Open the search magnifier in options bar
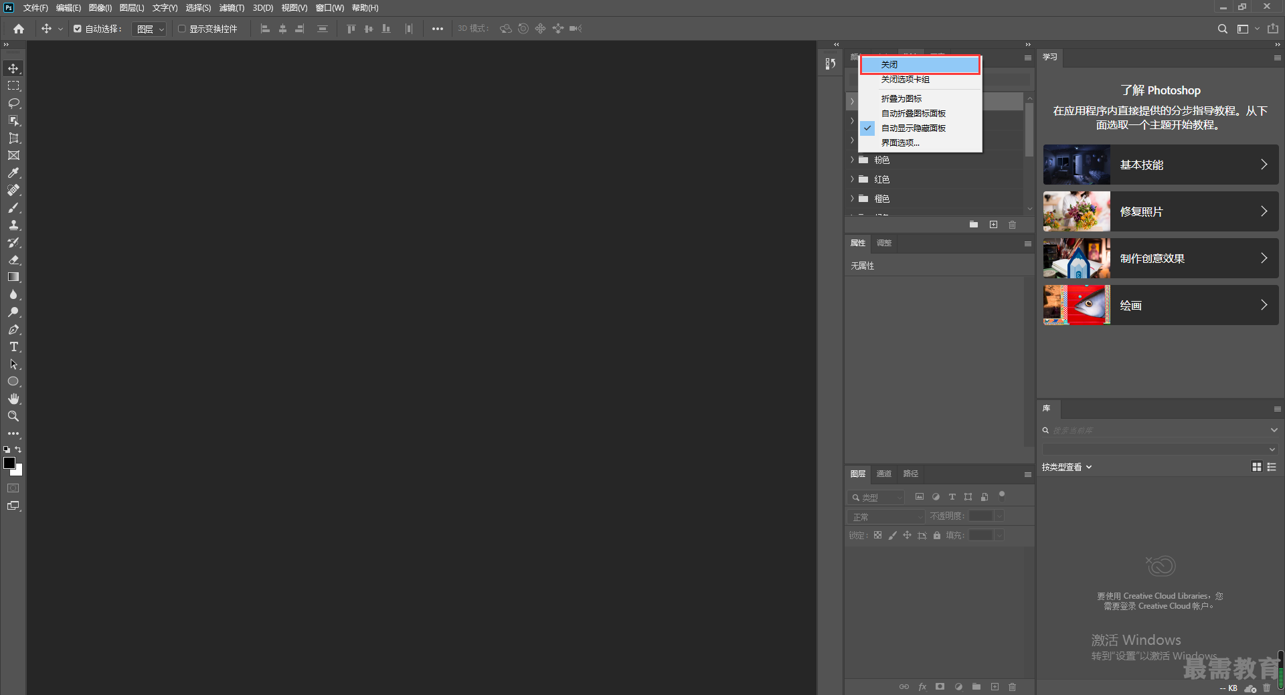1285x695 pixels. [1222, 29]
